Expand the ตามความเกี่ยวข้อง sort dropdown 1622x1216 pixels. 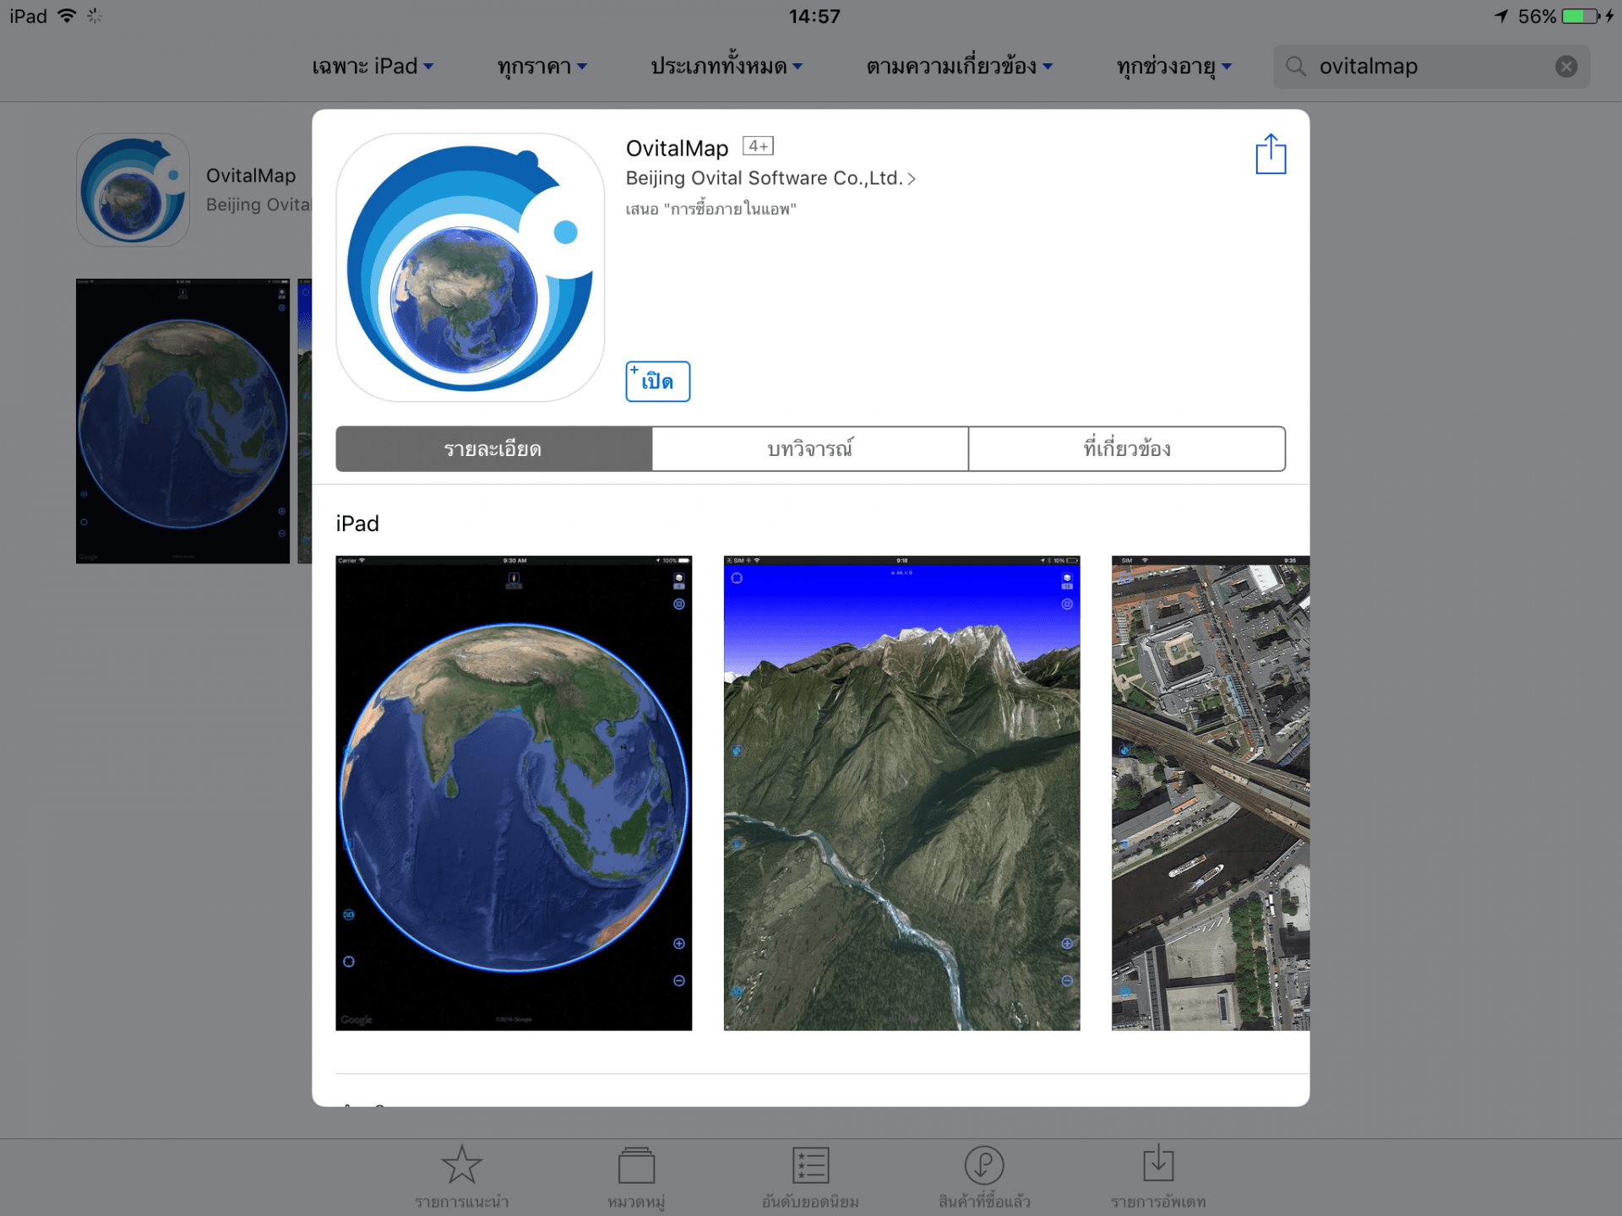(959, 66)
